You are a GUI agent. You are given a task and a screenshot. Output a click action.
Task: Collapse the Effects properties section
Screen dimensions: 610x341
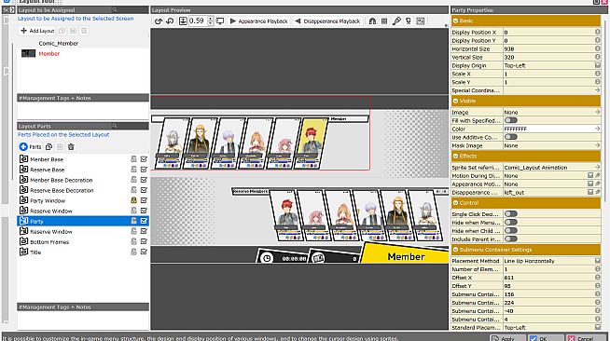click(455, 157)
